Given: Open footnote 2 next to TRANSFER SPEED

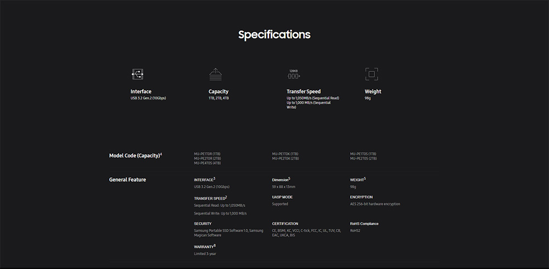Looking at the screenshot, I should pyautogui.click(x=226, y=197).
